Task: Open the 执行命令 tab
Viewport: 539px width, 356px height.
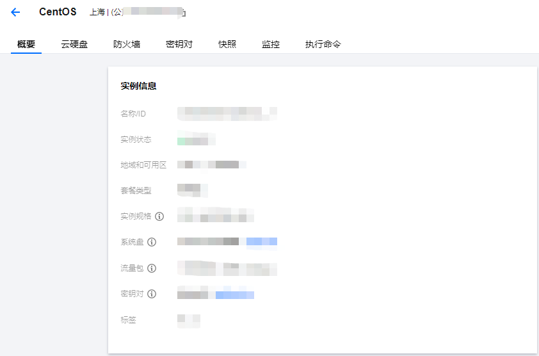Action: [x=323, y=44]
